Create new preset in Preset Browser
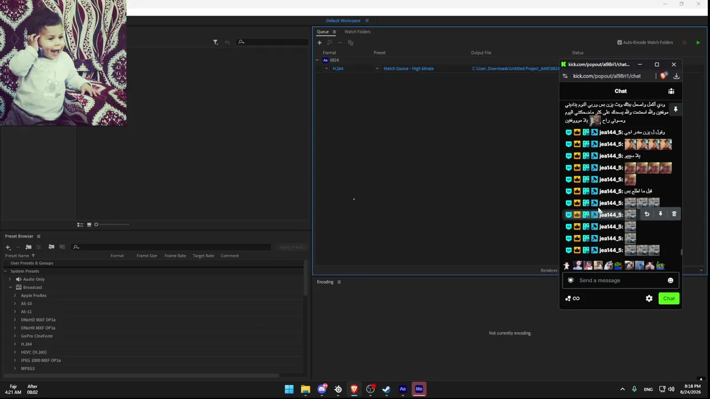This screenshot has width=710, height=399. pos(8,247)
